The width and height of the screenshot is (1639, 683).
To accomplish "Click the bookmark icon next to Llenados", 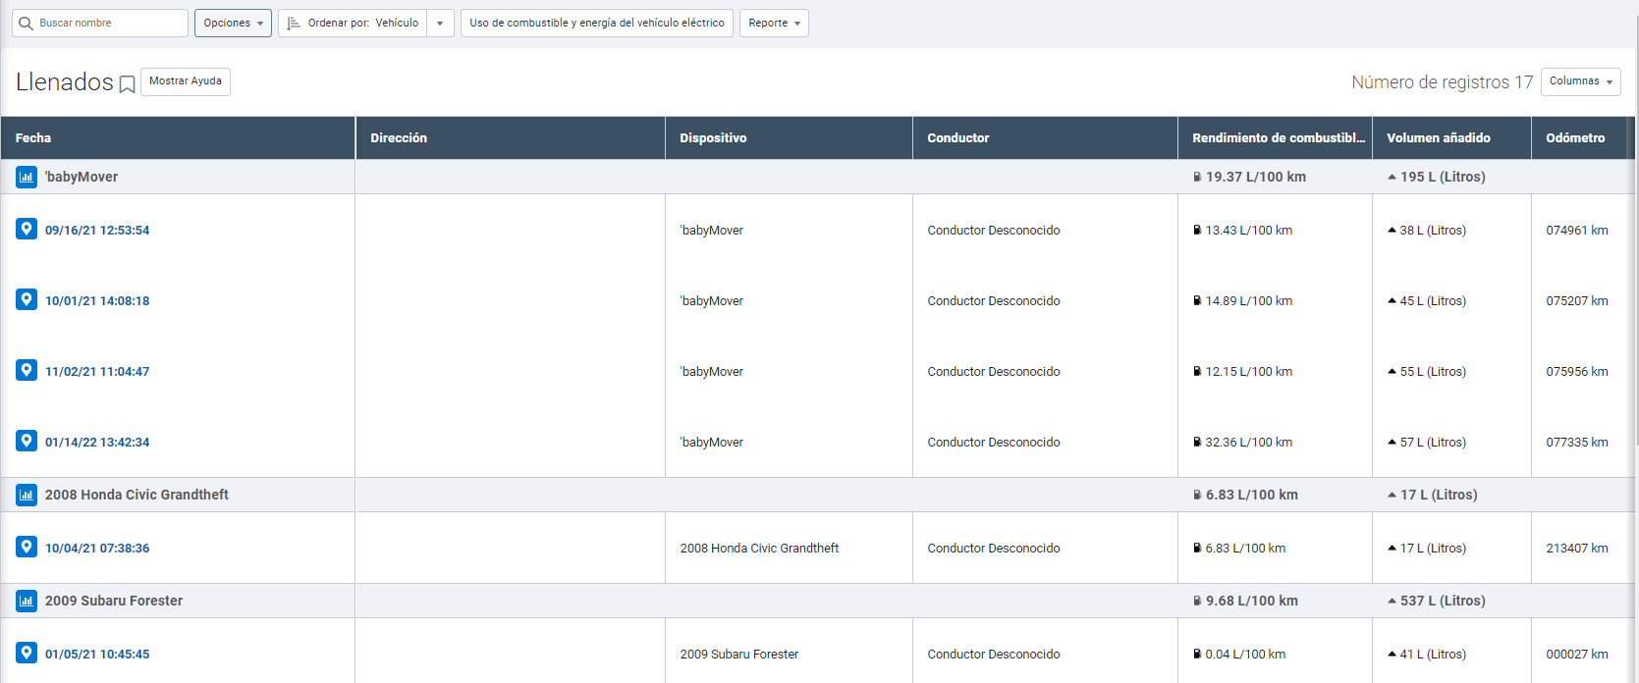I will point(127,84).
